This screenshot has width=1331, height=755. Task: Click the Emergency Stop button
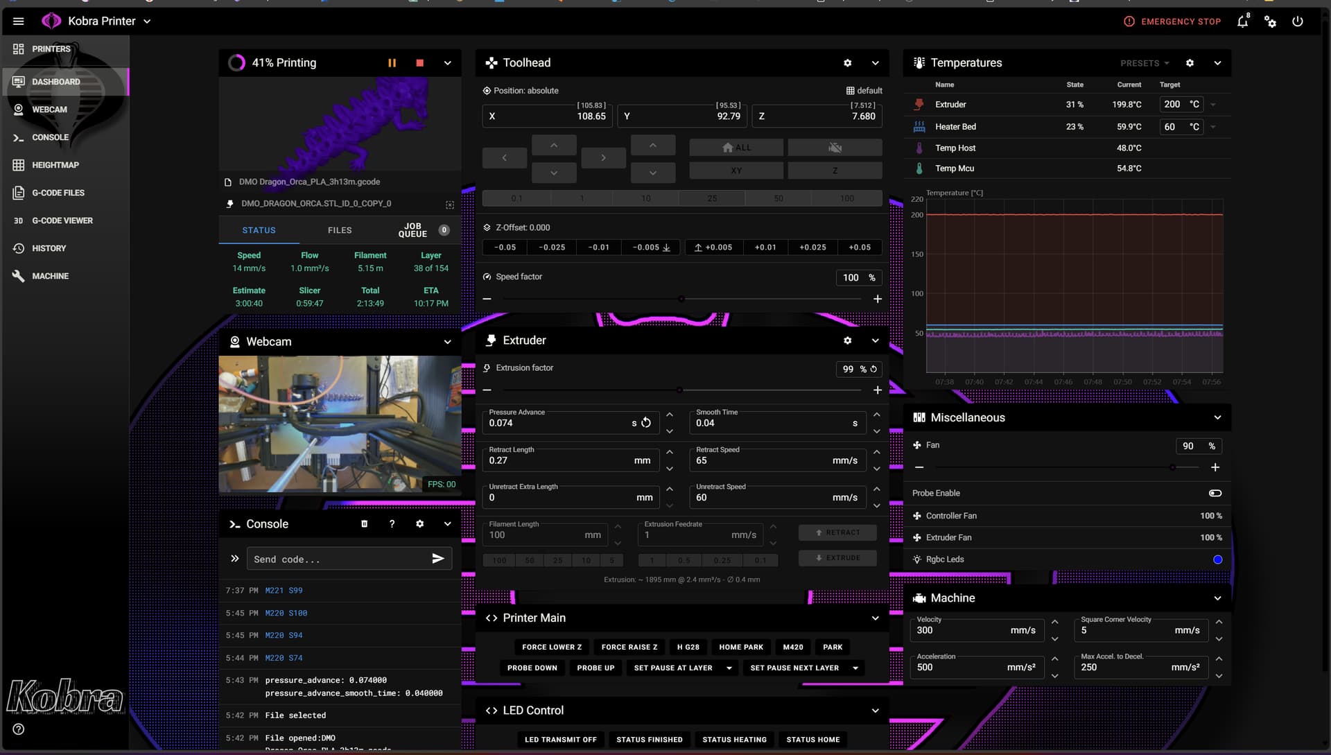[x=1172, y=21]
